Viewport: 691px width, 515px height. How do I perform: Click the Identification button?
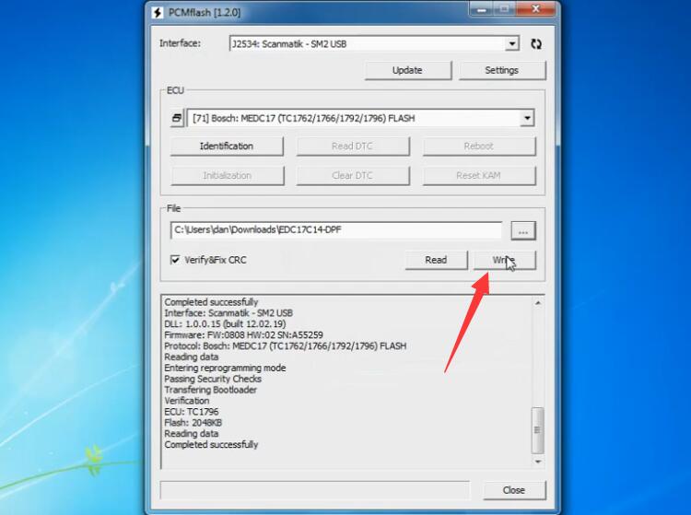coord(227,146)
